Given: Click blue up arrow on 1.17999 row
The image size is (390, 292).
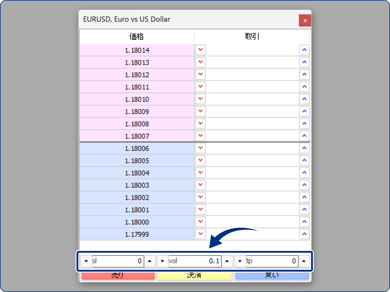Looking at the screenshot, I should tap(304, 234).
